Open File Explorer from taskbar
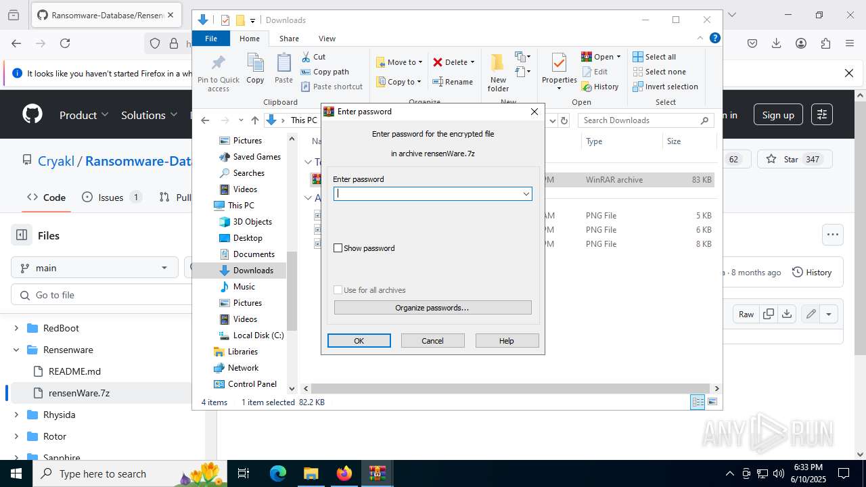The image size is (866, 487). [311, 473]
